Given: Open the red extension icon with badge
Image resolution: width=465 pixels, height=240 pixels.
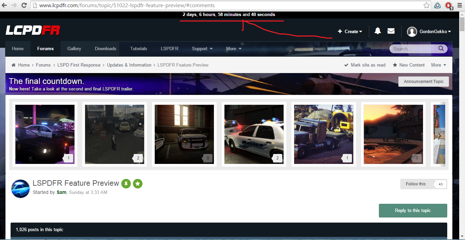Looking at the screenshot, I should click(x=449, y=5).
